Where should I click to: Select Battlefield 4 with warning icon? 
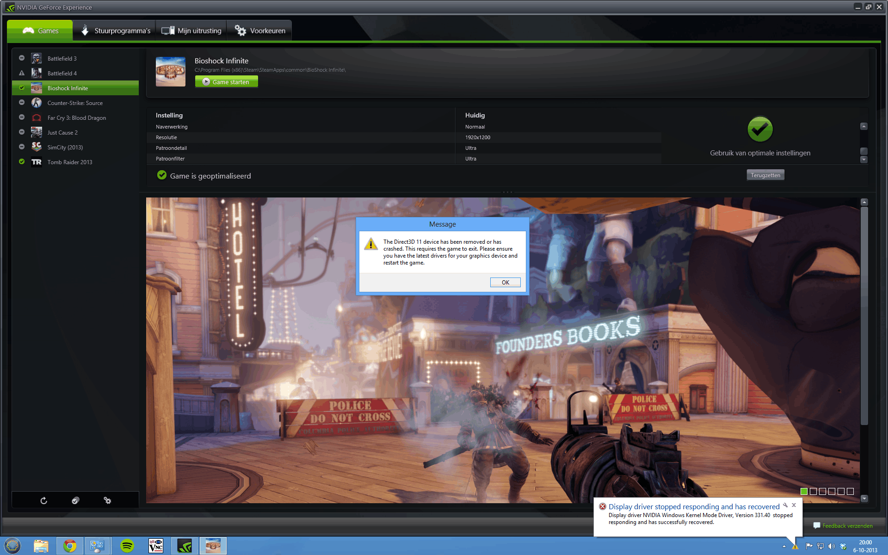(62, 74)
